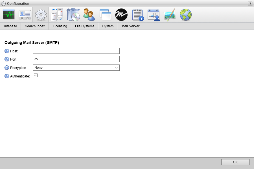Click the 'Port:' label text
The width and height of the screenshot is (254, 169).
click(14, 59)
